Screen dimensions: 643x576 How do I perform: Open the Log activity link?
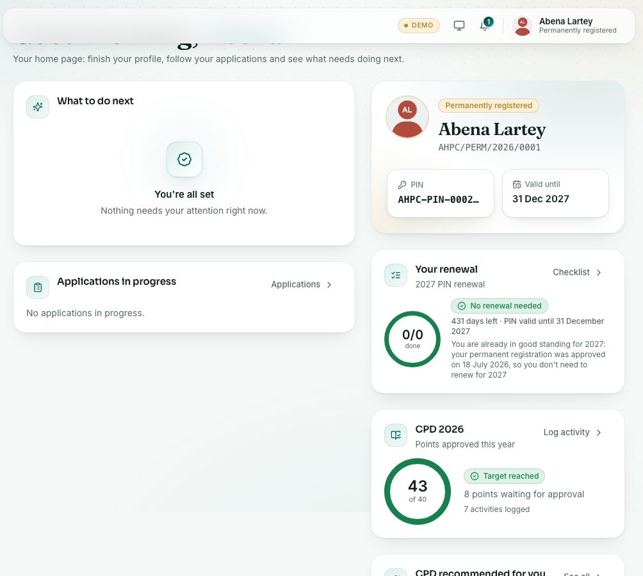click(572, 432)
